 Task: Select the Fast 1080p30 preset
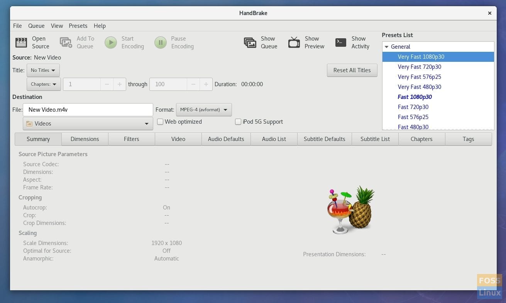point(438,97)
